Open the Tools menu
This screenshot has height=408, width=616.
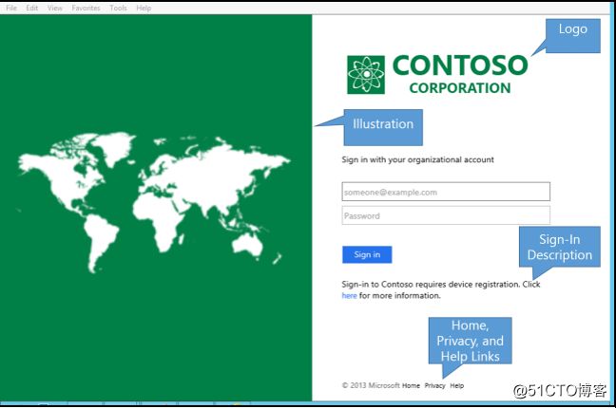[118, 8]
